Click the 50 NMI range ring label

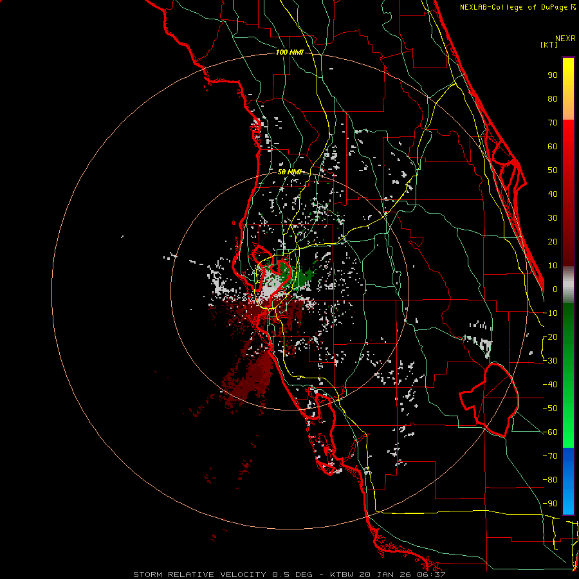pos(289,172)
